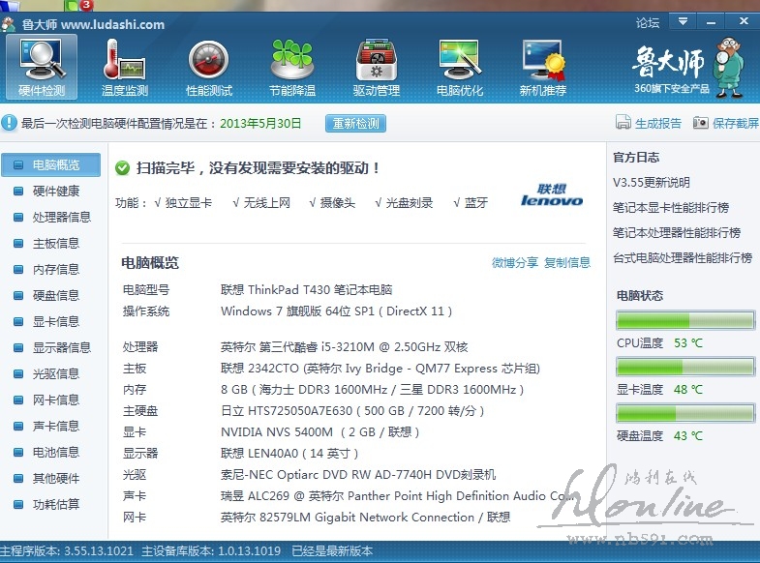Image resolution: width=760 pixels, height=563 pixels.
Task: Select 电脑概览 in the sidebar
Action: (51, 165)
